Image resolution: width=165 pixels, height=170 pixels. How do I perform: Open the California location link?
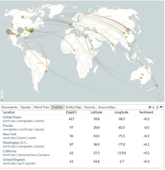[x=10, y=151]
